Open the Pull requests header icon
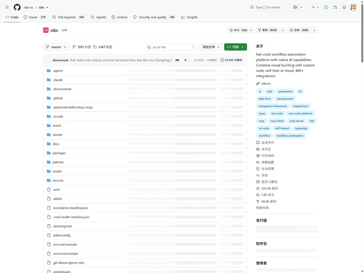This screenshot has height=273, width=364. click(335, 7)
